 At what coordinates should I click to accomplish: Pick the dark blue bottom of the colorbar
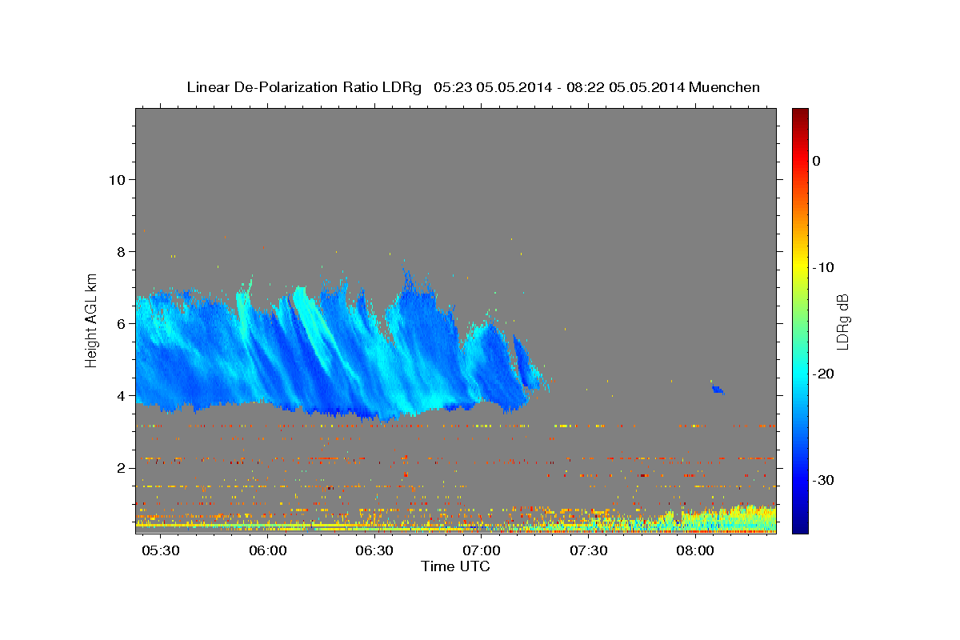(800, 526)
